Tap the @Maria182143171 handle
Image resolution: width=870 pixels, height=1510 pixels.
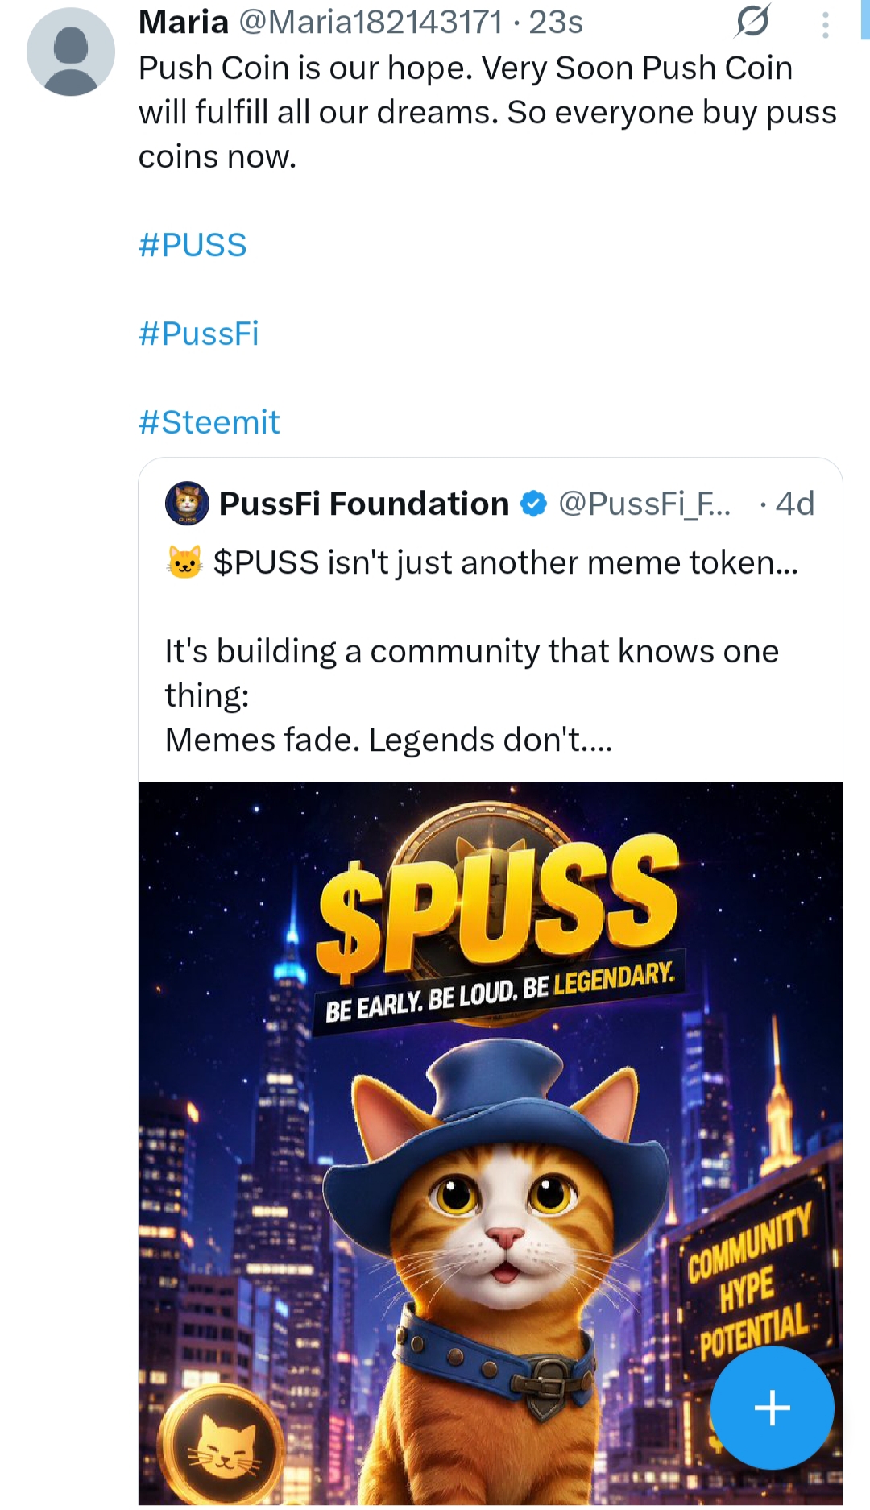click(371, 22)
